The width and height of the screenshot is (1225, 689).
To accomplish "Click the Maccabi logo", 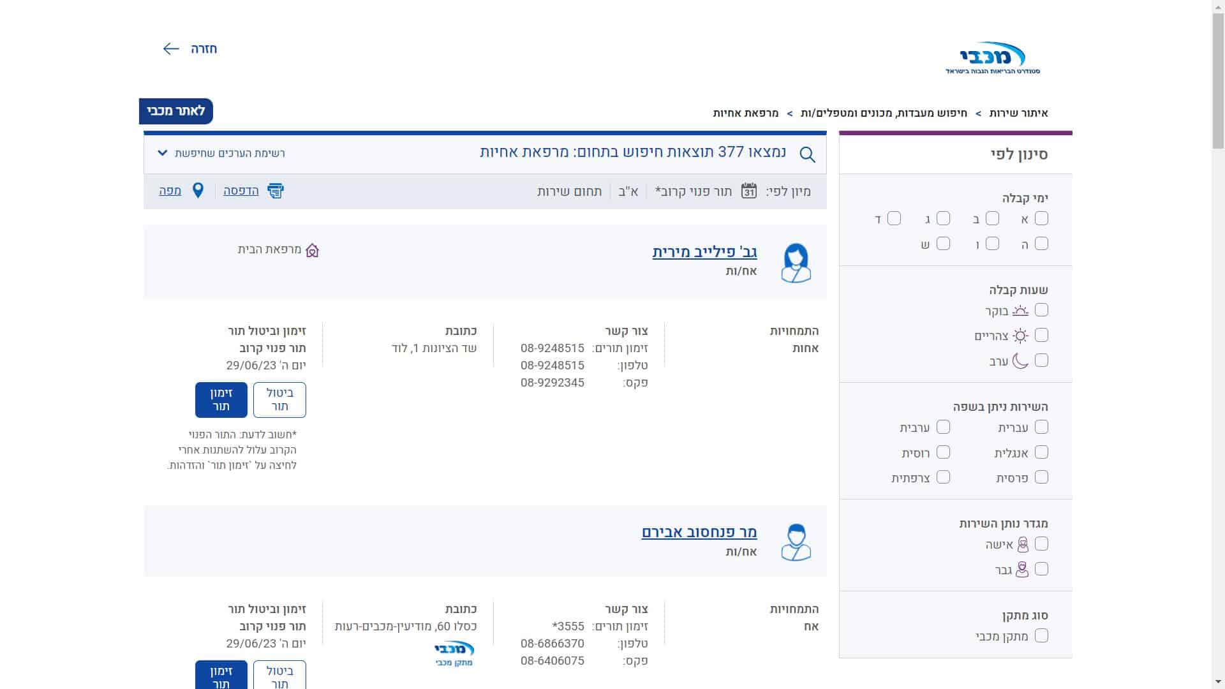I will coord(993,58).
